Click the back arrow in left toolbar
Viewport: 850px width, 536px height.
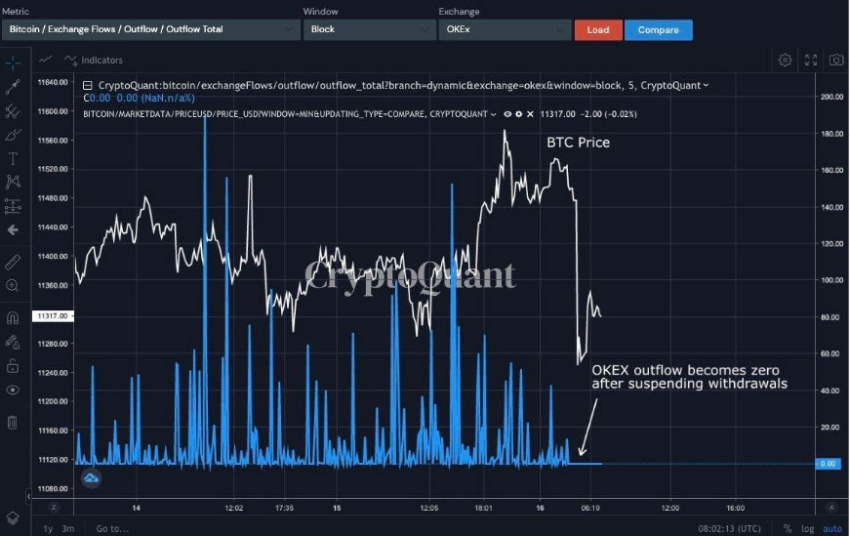point(13,230)
